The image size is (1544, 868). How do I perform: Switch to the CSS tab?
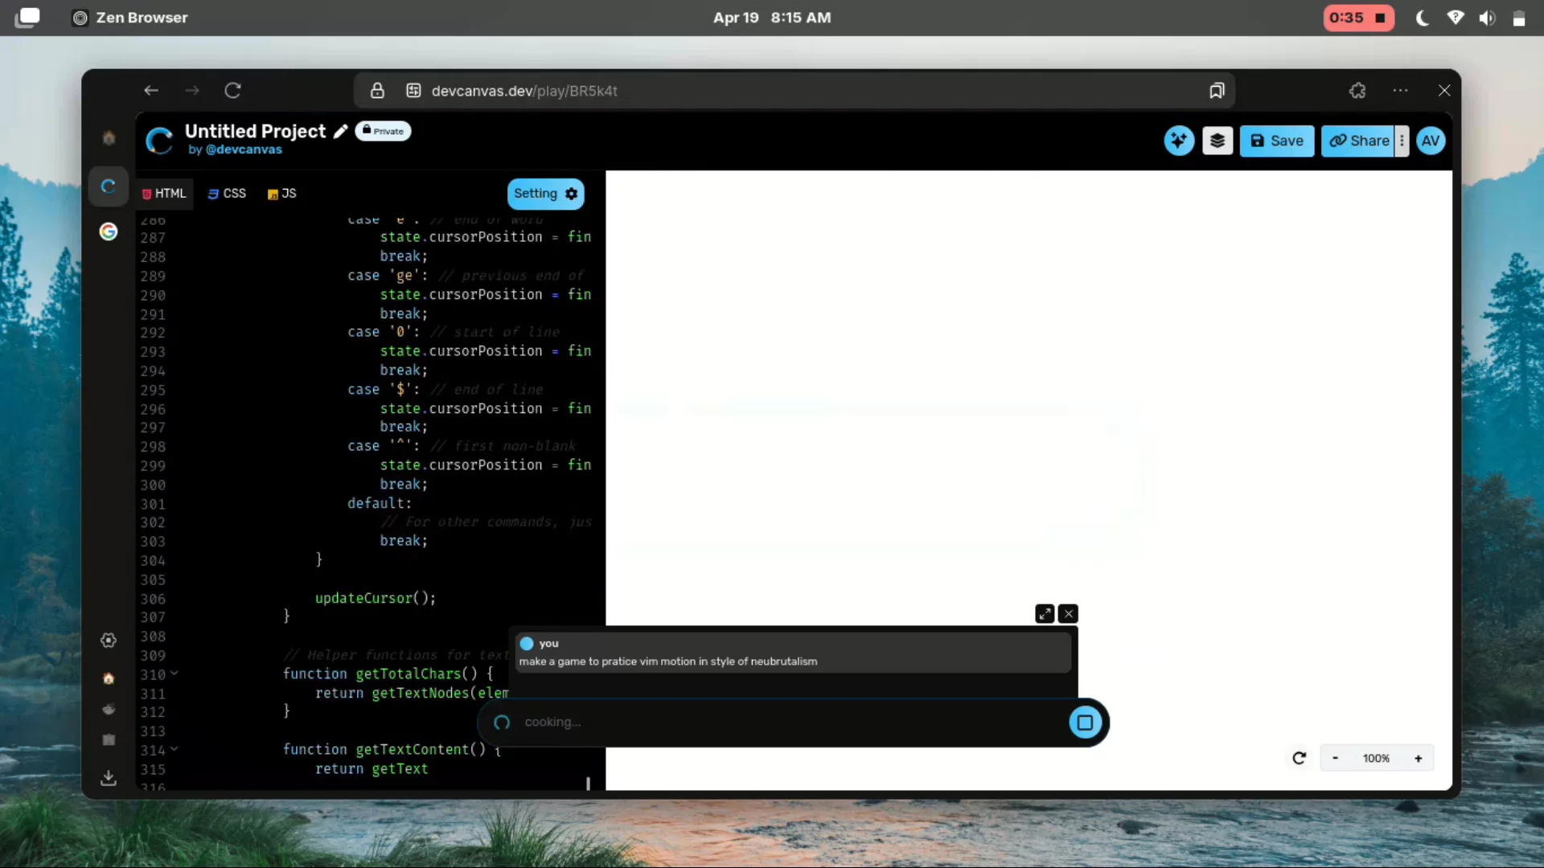[226, 193]
